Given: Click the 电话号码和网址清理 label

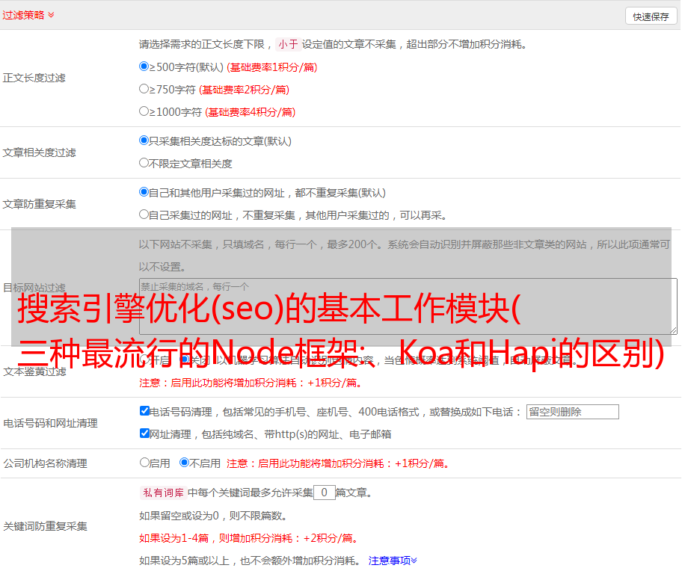Looking at the screenshot, I should (50, 423).
